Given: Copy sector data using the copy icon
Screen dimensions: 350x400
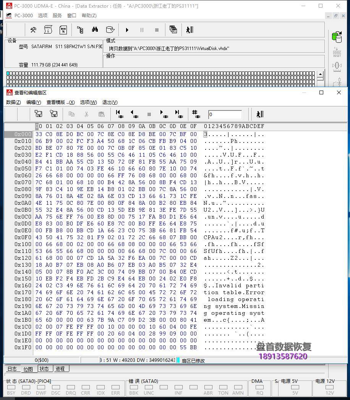Looking at the screenshot, I should (71, 114).
